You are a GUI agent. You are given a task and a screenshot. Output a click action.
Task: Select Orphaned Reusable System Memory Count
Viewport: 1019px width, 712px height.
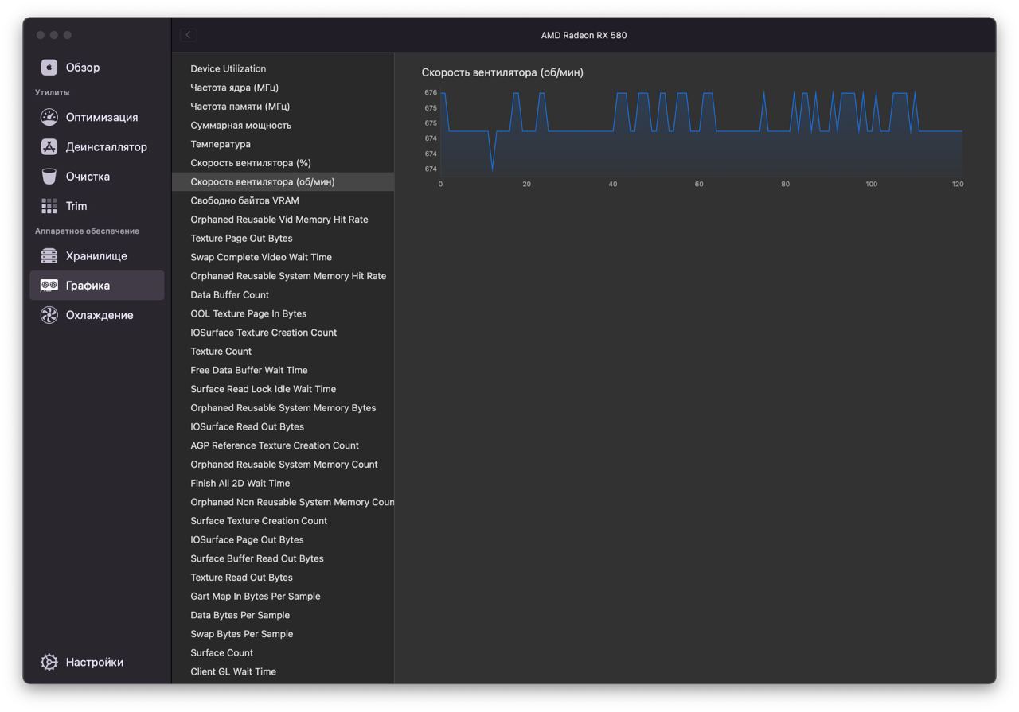click(283, 465)
